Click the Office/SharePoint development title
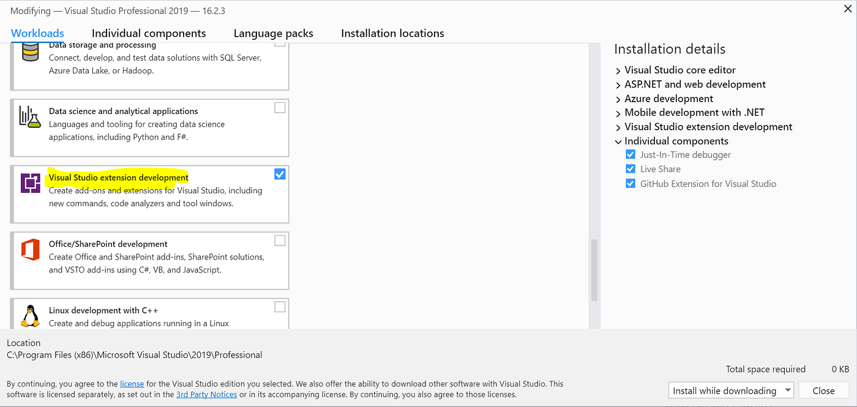857x407 pixels. 108,244
